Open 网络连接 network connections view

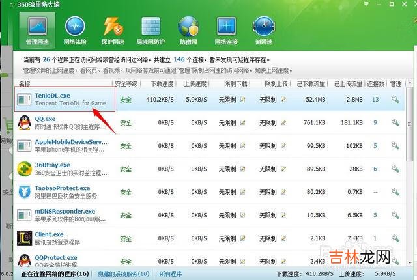pos(226,31)
